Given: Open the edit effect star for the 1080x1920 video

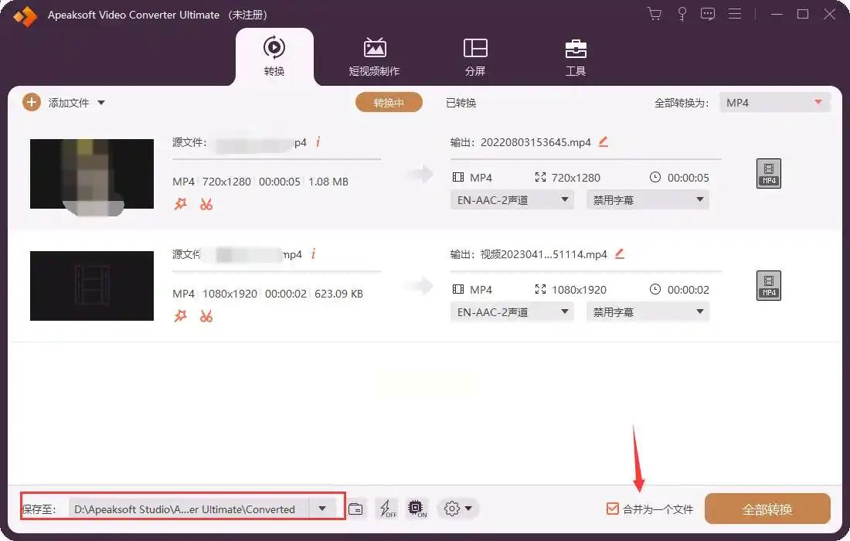Looking at the screenshot, I should click(x=180, y=316).
